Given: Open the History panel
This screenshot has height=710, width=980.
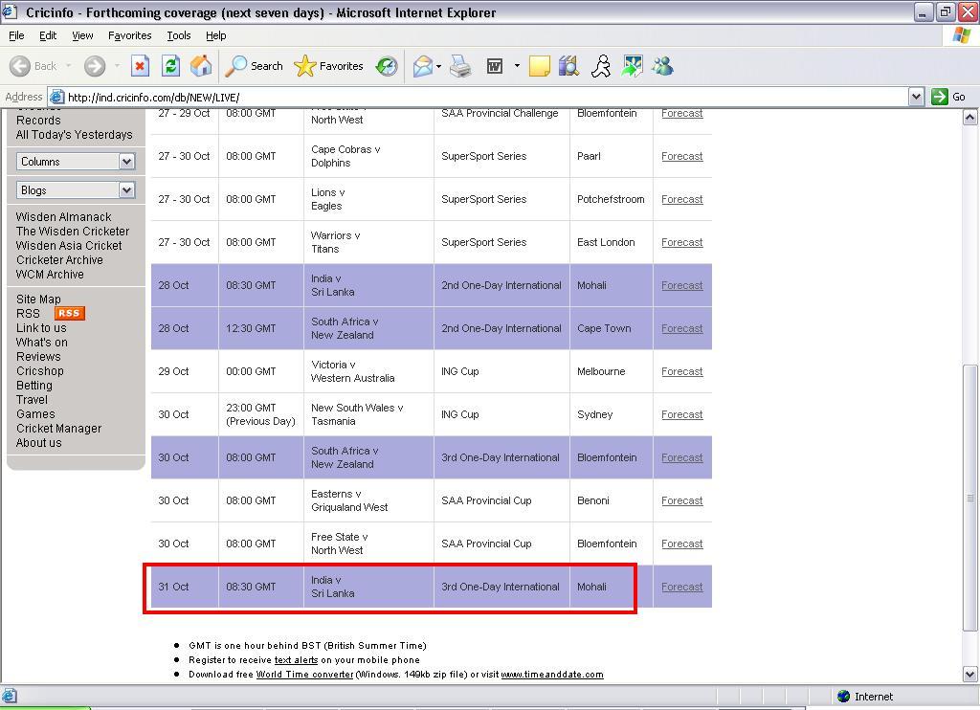Looking at the screenshot, I should [x=387, y=66].
